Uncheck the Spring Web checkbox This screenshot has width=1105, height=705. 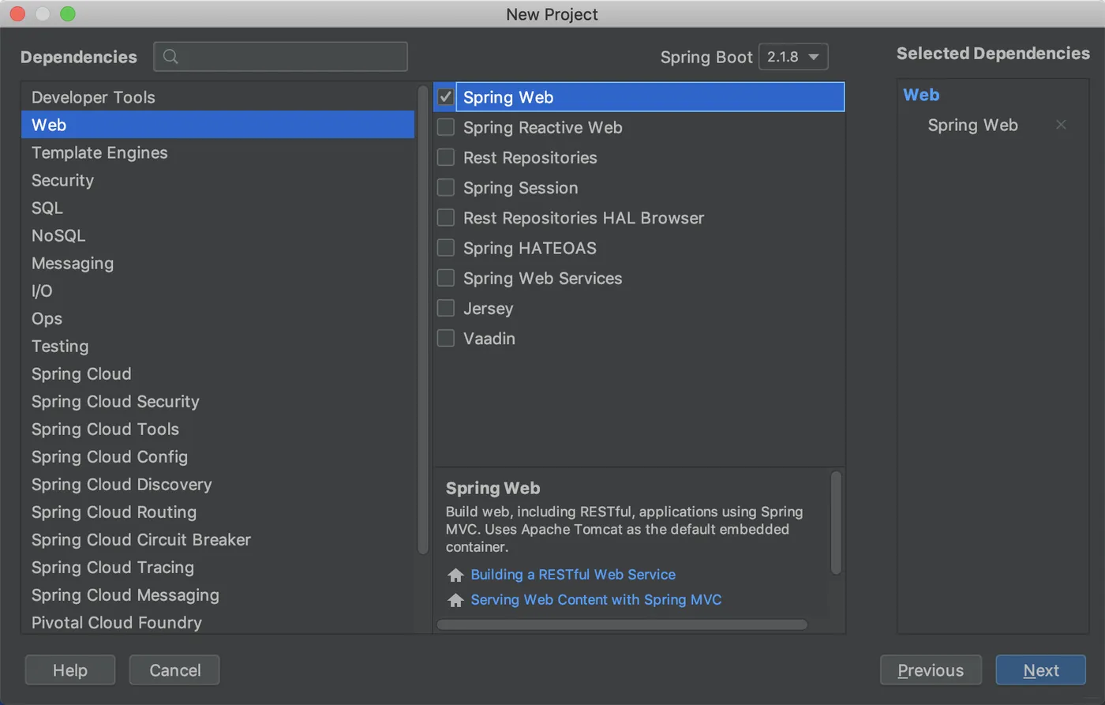[446, 97]
